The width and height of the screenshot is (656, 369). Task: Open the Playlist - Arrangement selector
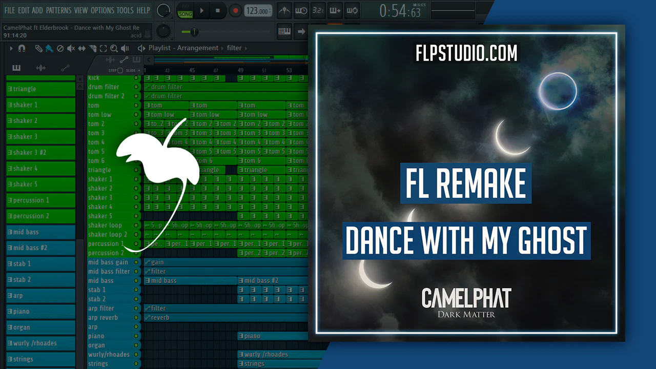183,48
